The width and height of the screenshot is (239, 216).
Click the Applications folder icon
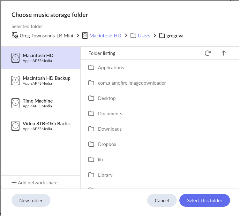click(x=91, y=67)
